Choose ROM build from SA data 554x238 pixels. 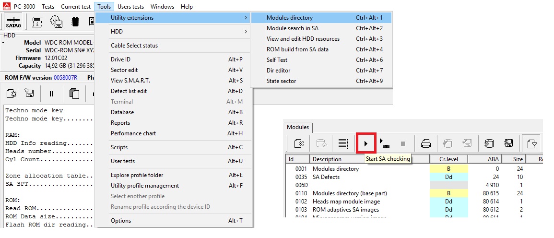[x=321, y=49]
